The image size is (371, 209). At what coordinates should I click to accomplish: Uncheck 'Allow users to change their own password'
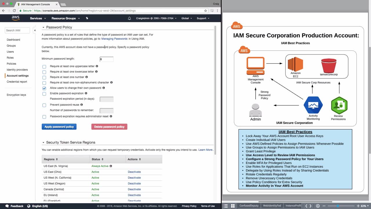coord(44,88)
